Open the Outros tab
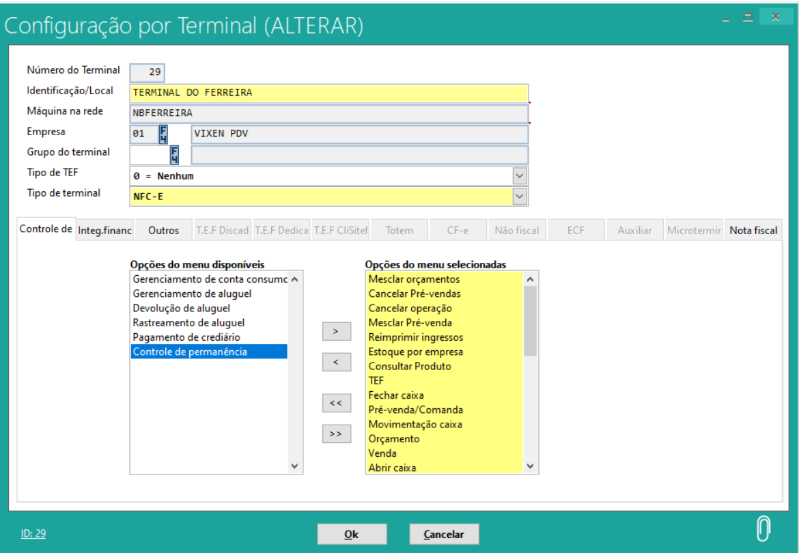The width and height of the screenshot is (799, 553). point(164,231)
